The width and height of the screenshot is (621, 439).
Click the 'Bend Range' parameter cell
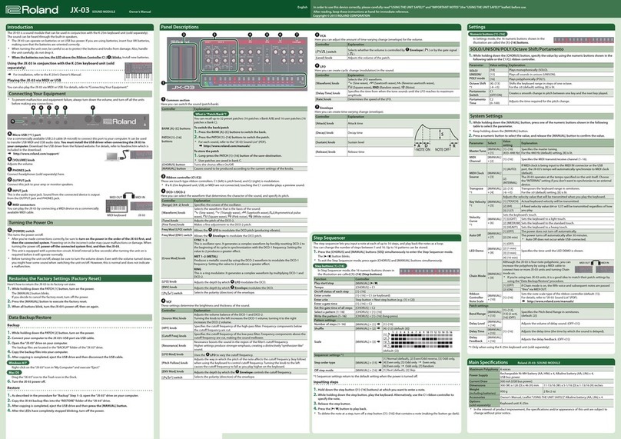click(477, 314)
